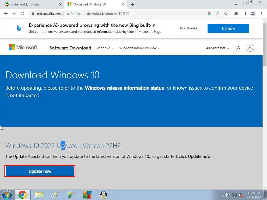Expand the Windows navigation dropdown
Screen dimensions: 267x200
click(105, 48)
